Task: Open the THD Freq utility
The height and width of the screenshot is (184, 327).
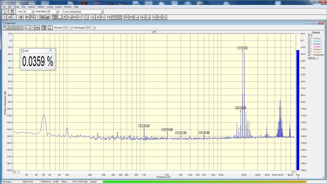Action: 120,17
